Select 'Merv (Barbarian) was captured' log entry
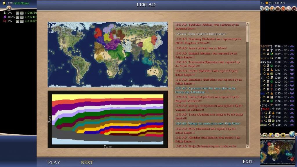Image resolution: width=297 pixels, height=167 pixels. coord(209,131)
